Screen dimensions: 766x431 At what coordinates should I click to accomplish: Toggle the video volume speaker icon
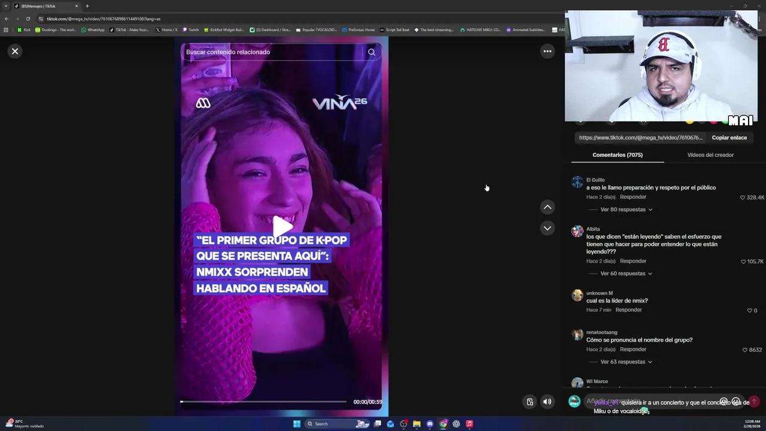click(547, 402)
